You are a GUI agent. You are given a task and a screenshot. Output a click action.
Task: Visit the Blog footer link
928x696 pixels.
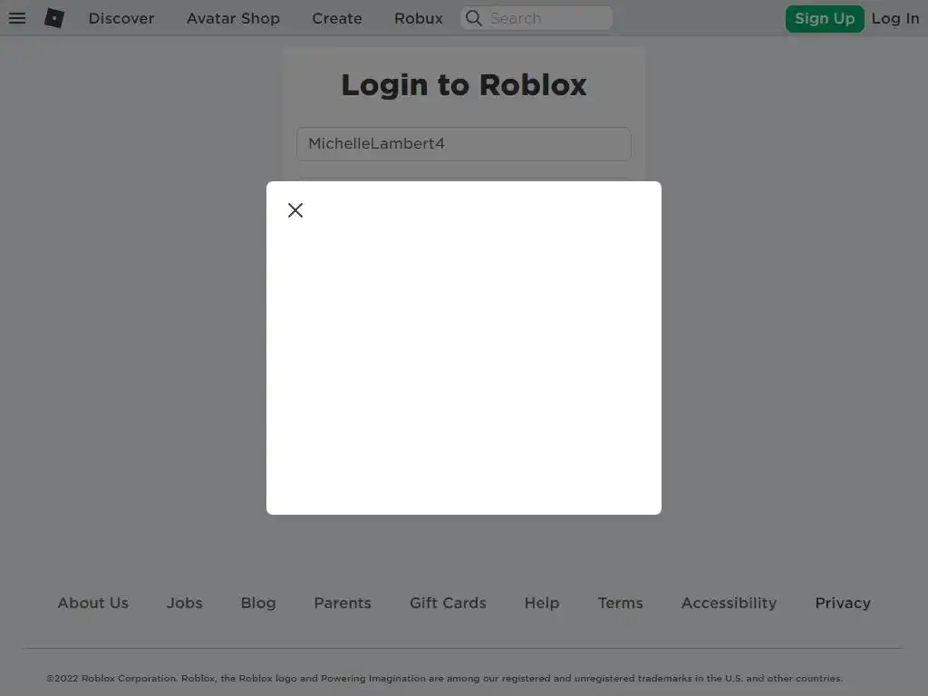point(258,603)
